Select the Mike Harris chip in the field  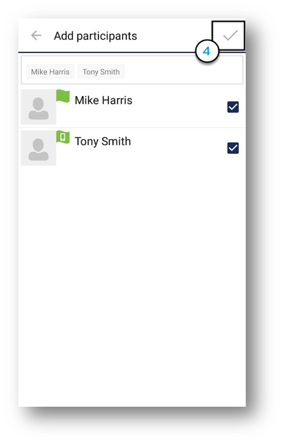[50, 72]
